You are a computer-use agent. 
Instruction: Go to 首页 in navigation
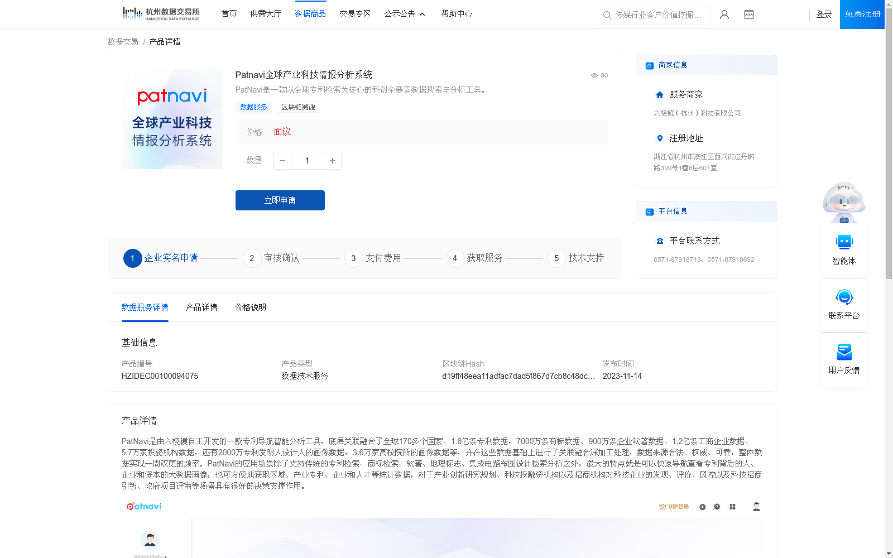point(229,14)
